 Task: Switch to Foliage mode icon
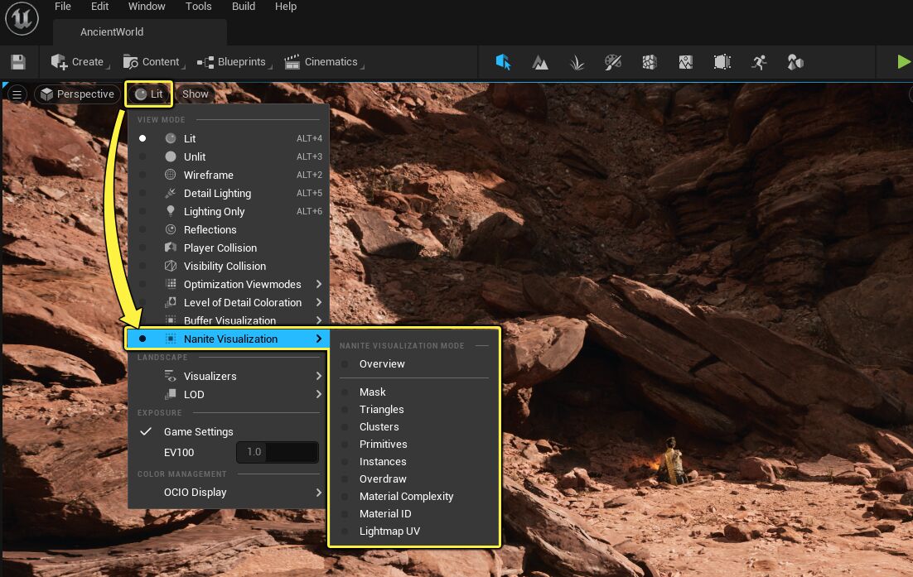point(577,62)
